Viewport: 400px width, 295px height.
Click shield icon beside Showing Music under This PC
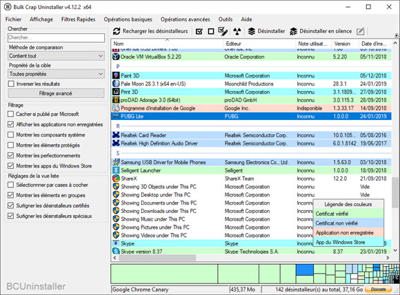pyautogui.click(x=116, y=219)
